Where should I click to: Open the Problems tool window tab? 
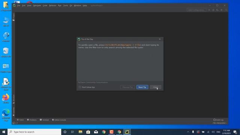32,120
